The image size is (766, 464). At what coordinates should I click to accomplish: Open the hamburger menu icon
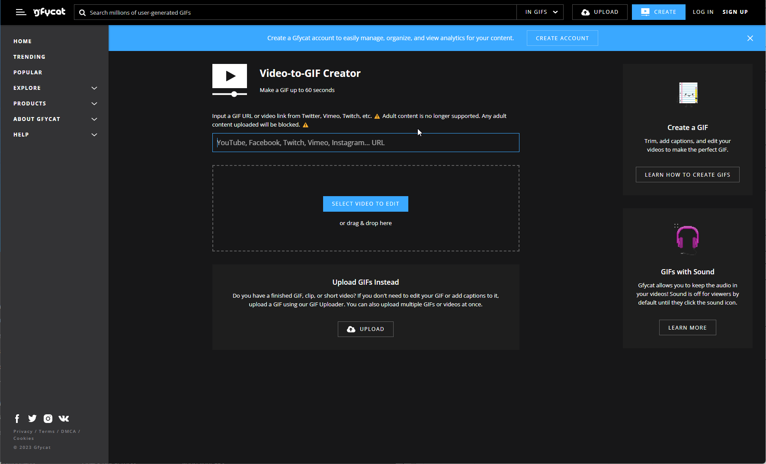pos(21,12)
